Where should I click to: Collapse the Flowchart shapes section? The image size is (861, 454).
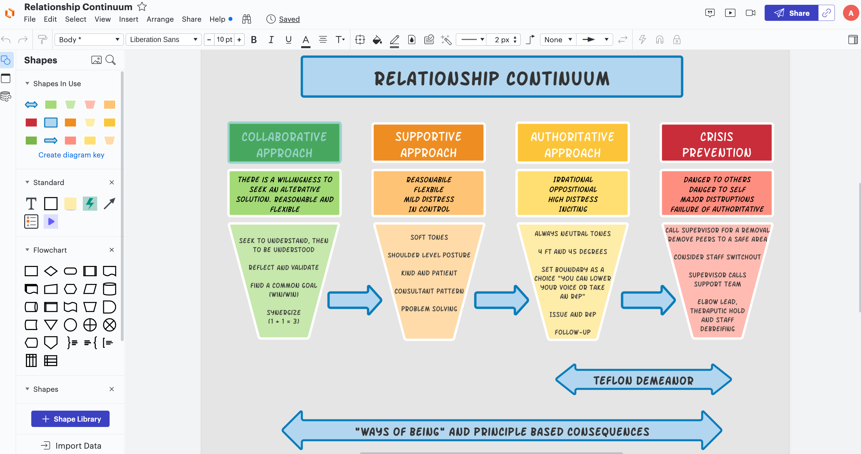pos(27,250)
